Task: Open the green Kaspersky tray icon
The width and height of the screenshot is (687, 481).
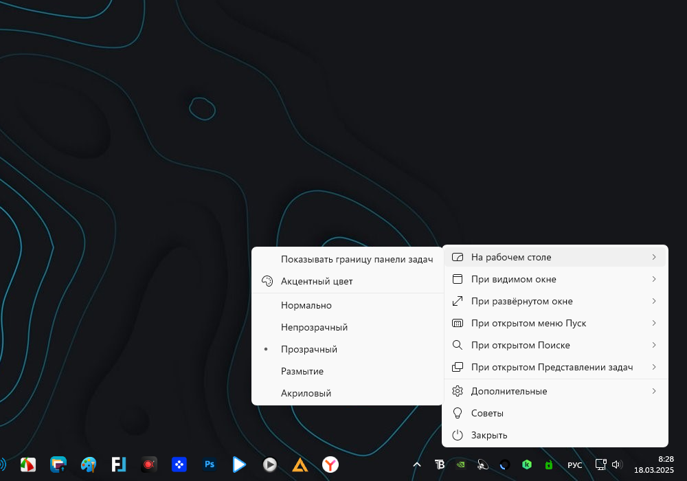Action: pyautogui.click(x=527, y=465)
